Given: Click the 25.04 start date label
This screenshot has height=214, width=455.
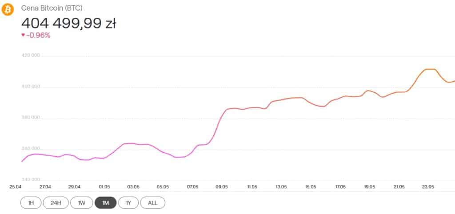Looking at the screenshot, I should (16, 187).
